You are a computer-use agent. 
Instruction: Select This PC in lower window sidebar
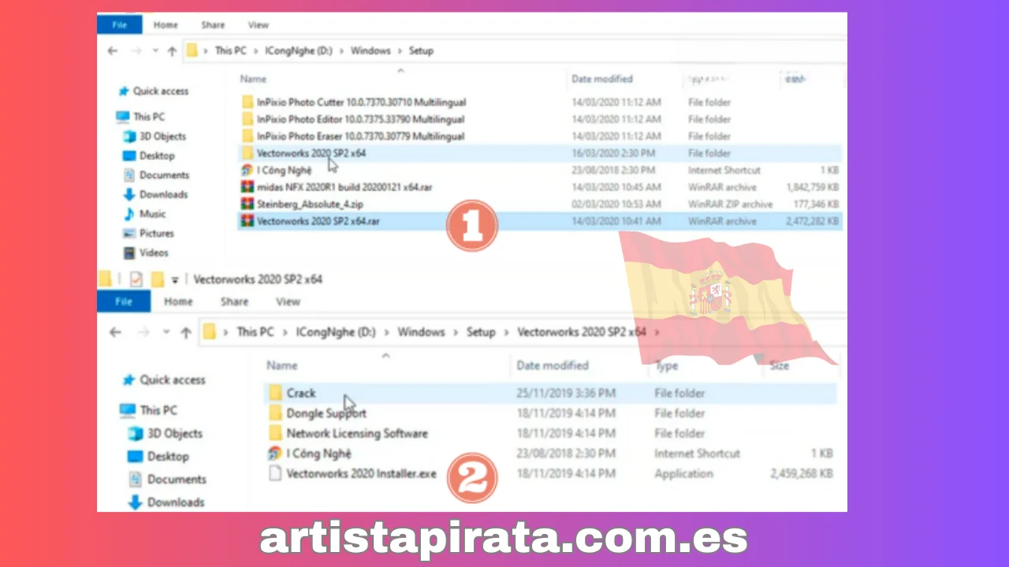tap(148, 410)
